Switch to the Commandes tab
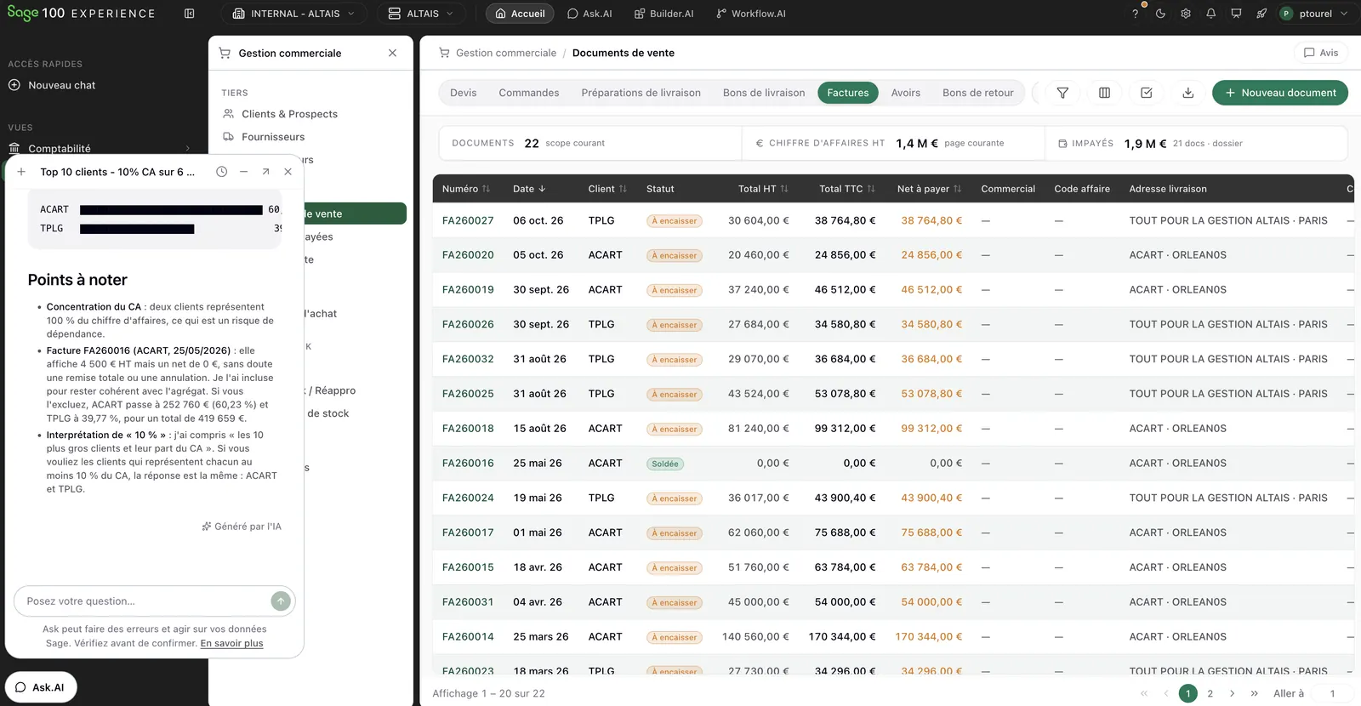The image size is (1361, 706). point(529,93)
